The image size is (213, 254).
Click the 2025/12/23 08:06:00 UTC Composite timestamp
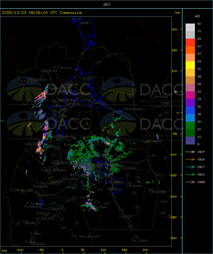point(42,13)
